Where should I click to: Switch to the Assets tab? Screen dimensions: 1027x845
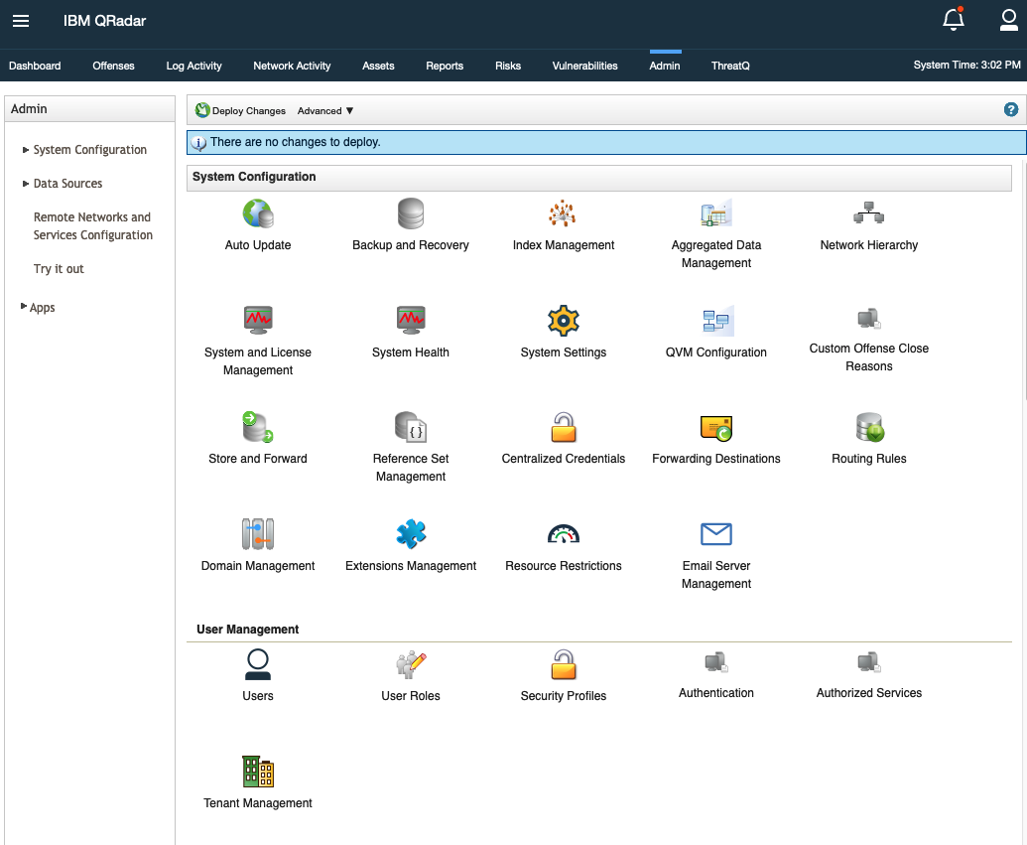(379, 66)
